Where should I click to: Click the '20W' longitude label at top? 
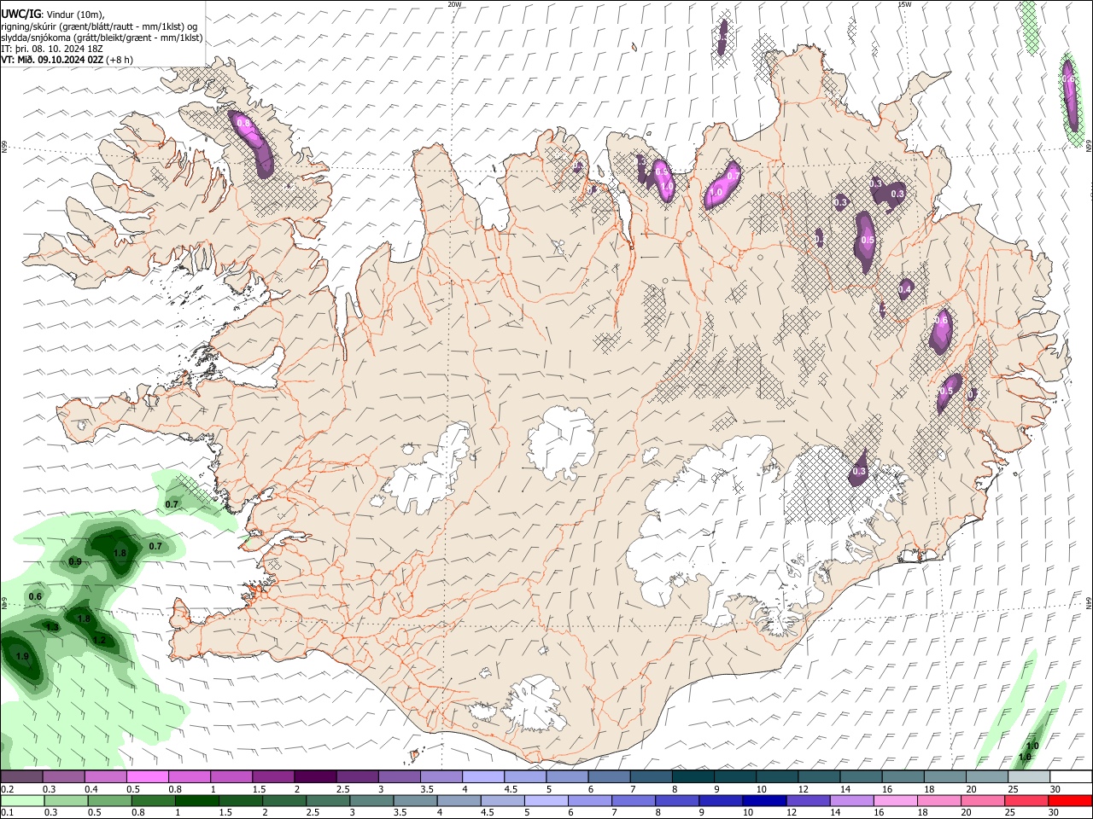[454, 4]
